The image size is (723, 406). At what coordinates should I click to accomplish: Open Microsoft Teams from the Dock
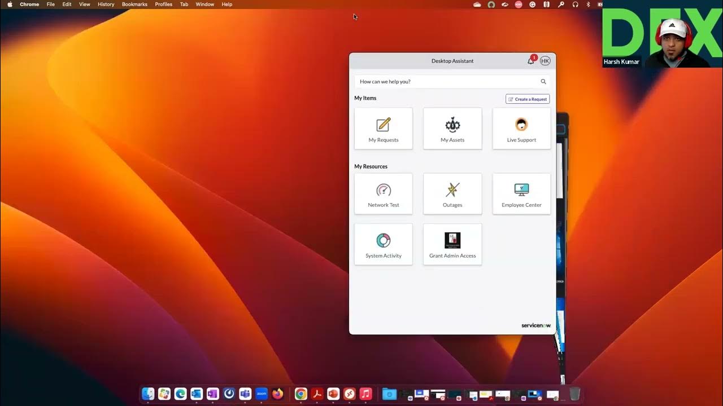click(245, 394)
